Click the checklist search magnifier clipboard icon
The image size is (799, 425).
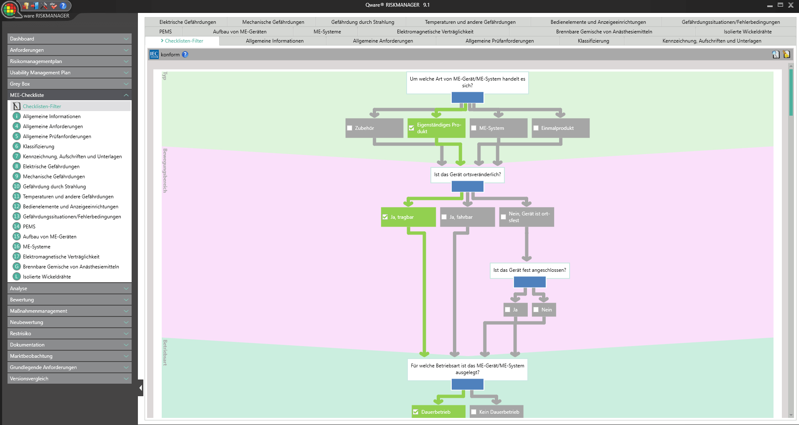click(x=776, y=54)
